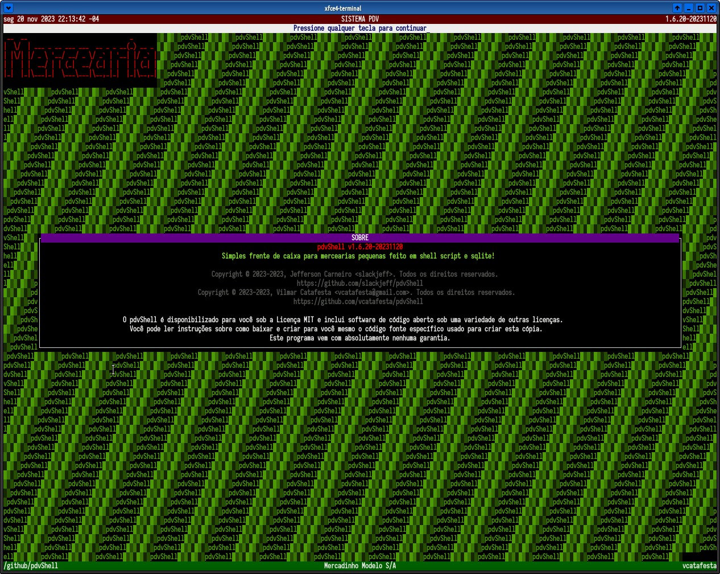This screenshot has height=574, width=720.
Task: Click Jefferson Carneiro copyright line
Action: pos(355,274)
